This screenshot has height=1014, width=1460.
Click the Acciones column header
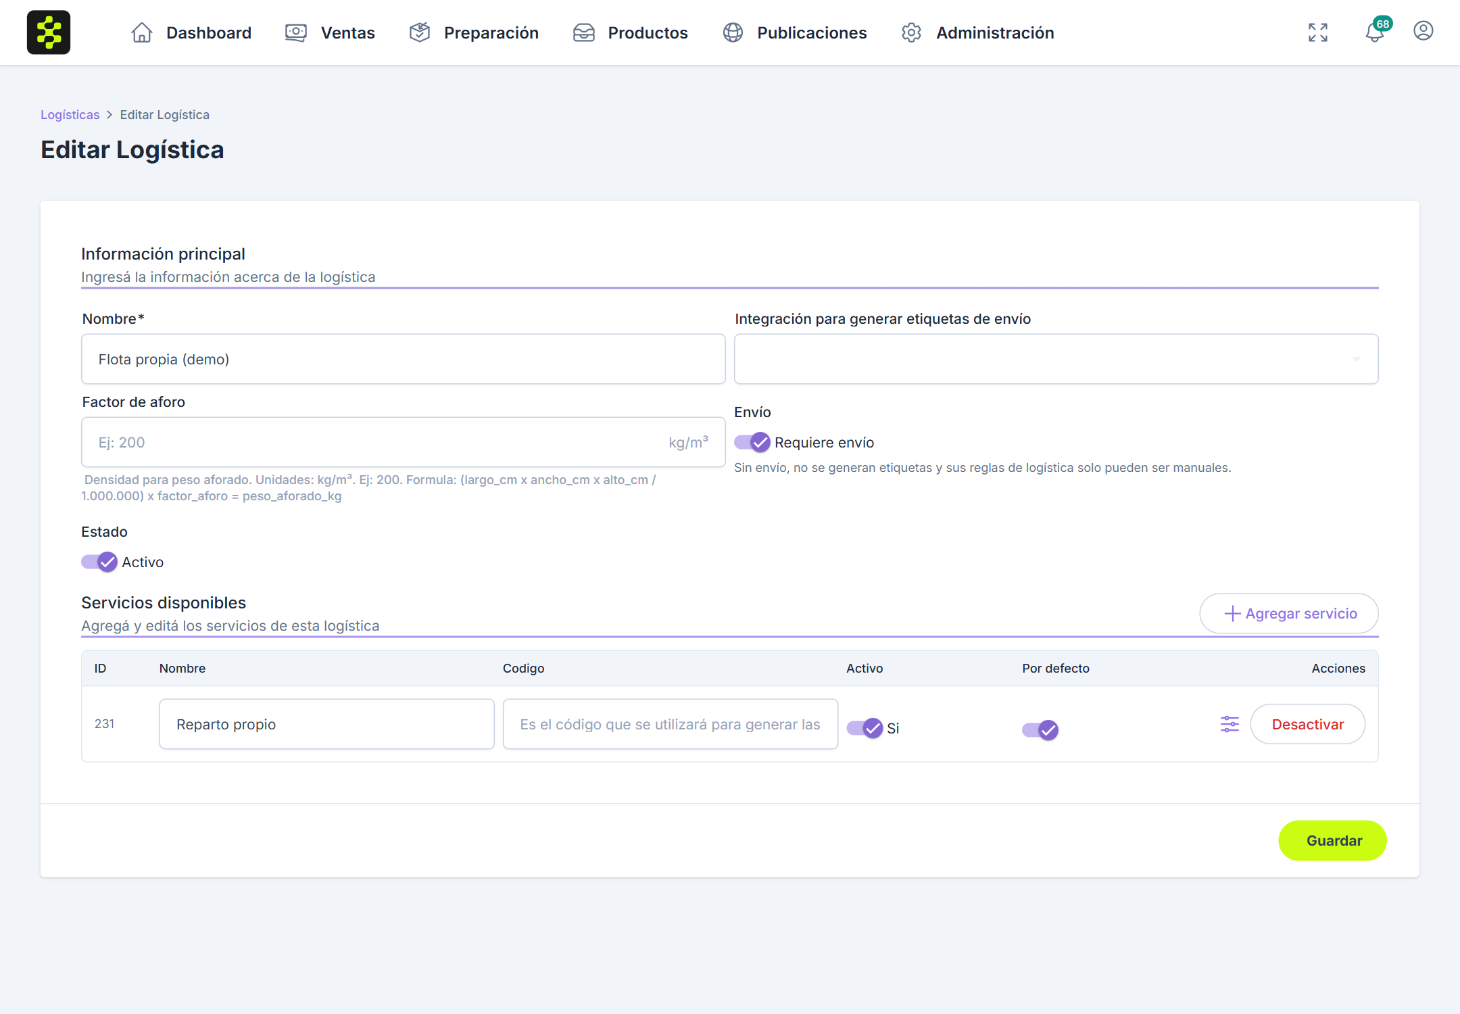(x=1338, y=669)
